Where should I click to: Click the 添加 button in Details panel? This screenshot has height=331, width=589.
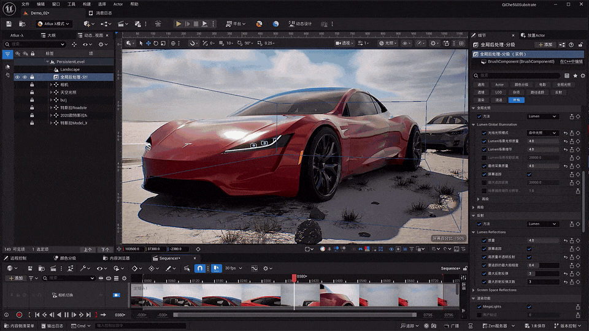[x=545, y=45]
